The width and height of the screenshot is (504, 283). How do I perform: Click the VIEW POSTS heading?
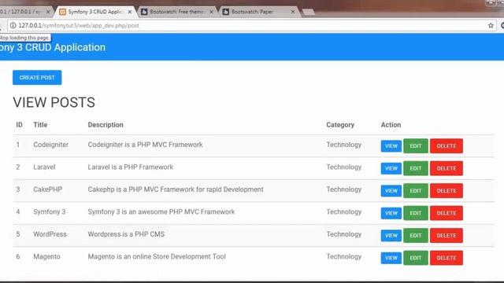coord(54,103)
